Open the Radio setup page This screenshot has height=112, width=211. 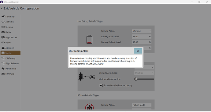(x=10, y=32)
